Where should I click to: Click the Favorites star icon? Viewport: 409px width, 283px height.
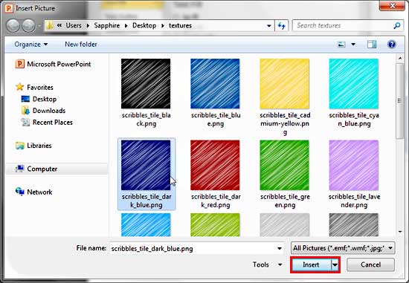[x=20, y=87]
